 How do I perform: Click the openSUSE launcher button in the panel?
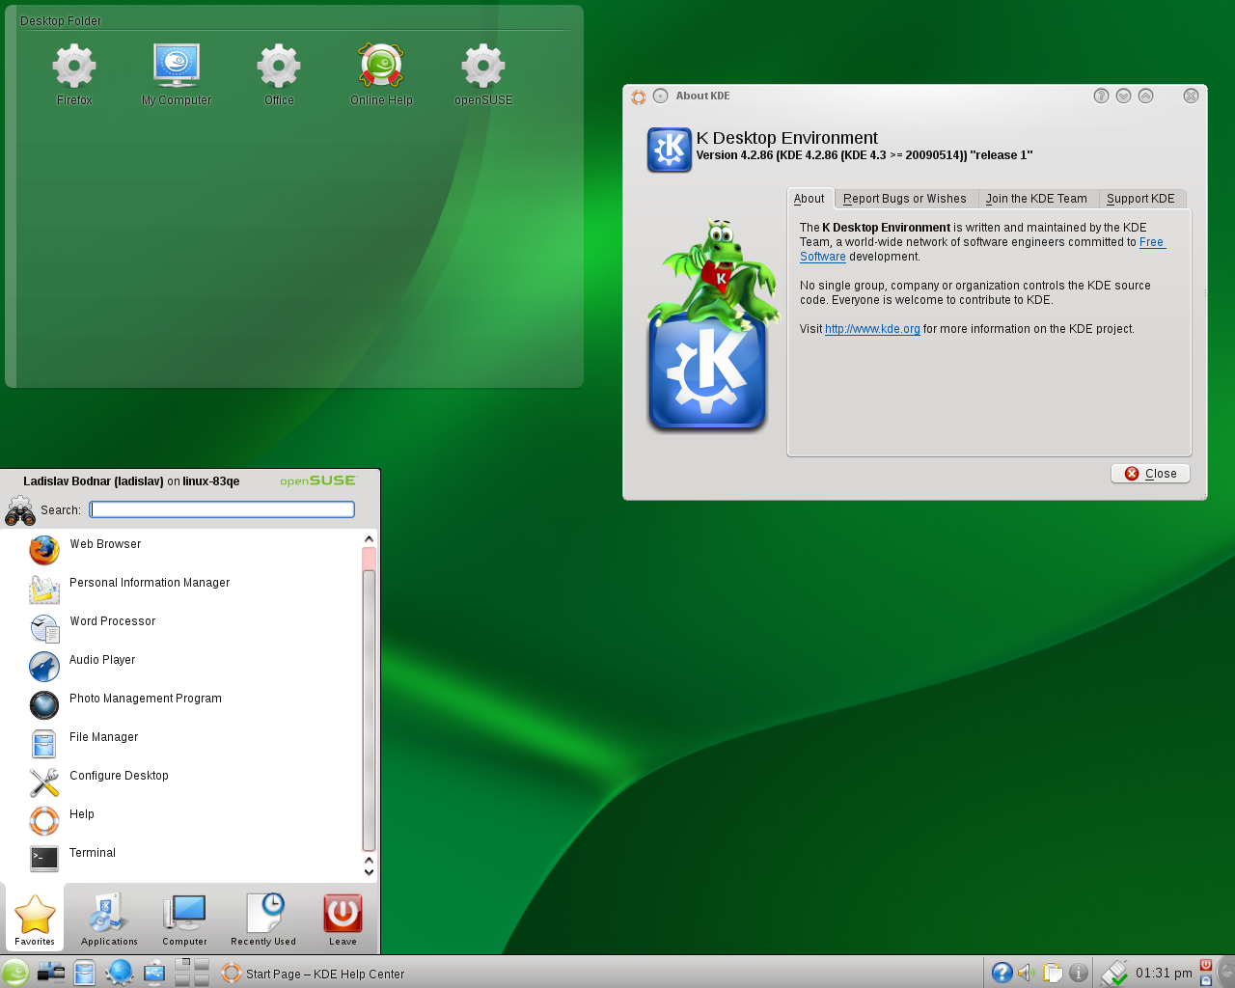tap(15, 973)
